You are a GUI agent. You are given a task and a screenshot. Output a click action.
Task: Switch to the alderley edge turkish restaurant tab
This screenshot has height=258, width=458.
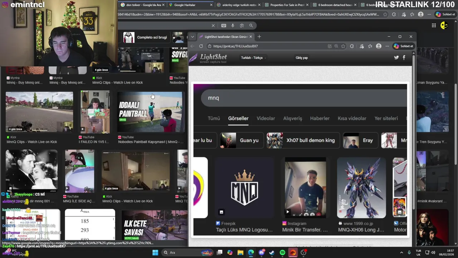[239, 5]
